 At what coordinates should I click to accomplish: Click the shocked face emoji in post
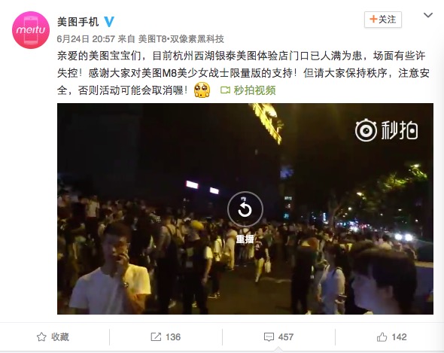[x=202, y=90]
